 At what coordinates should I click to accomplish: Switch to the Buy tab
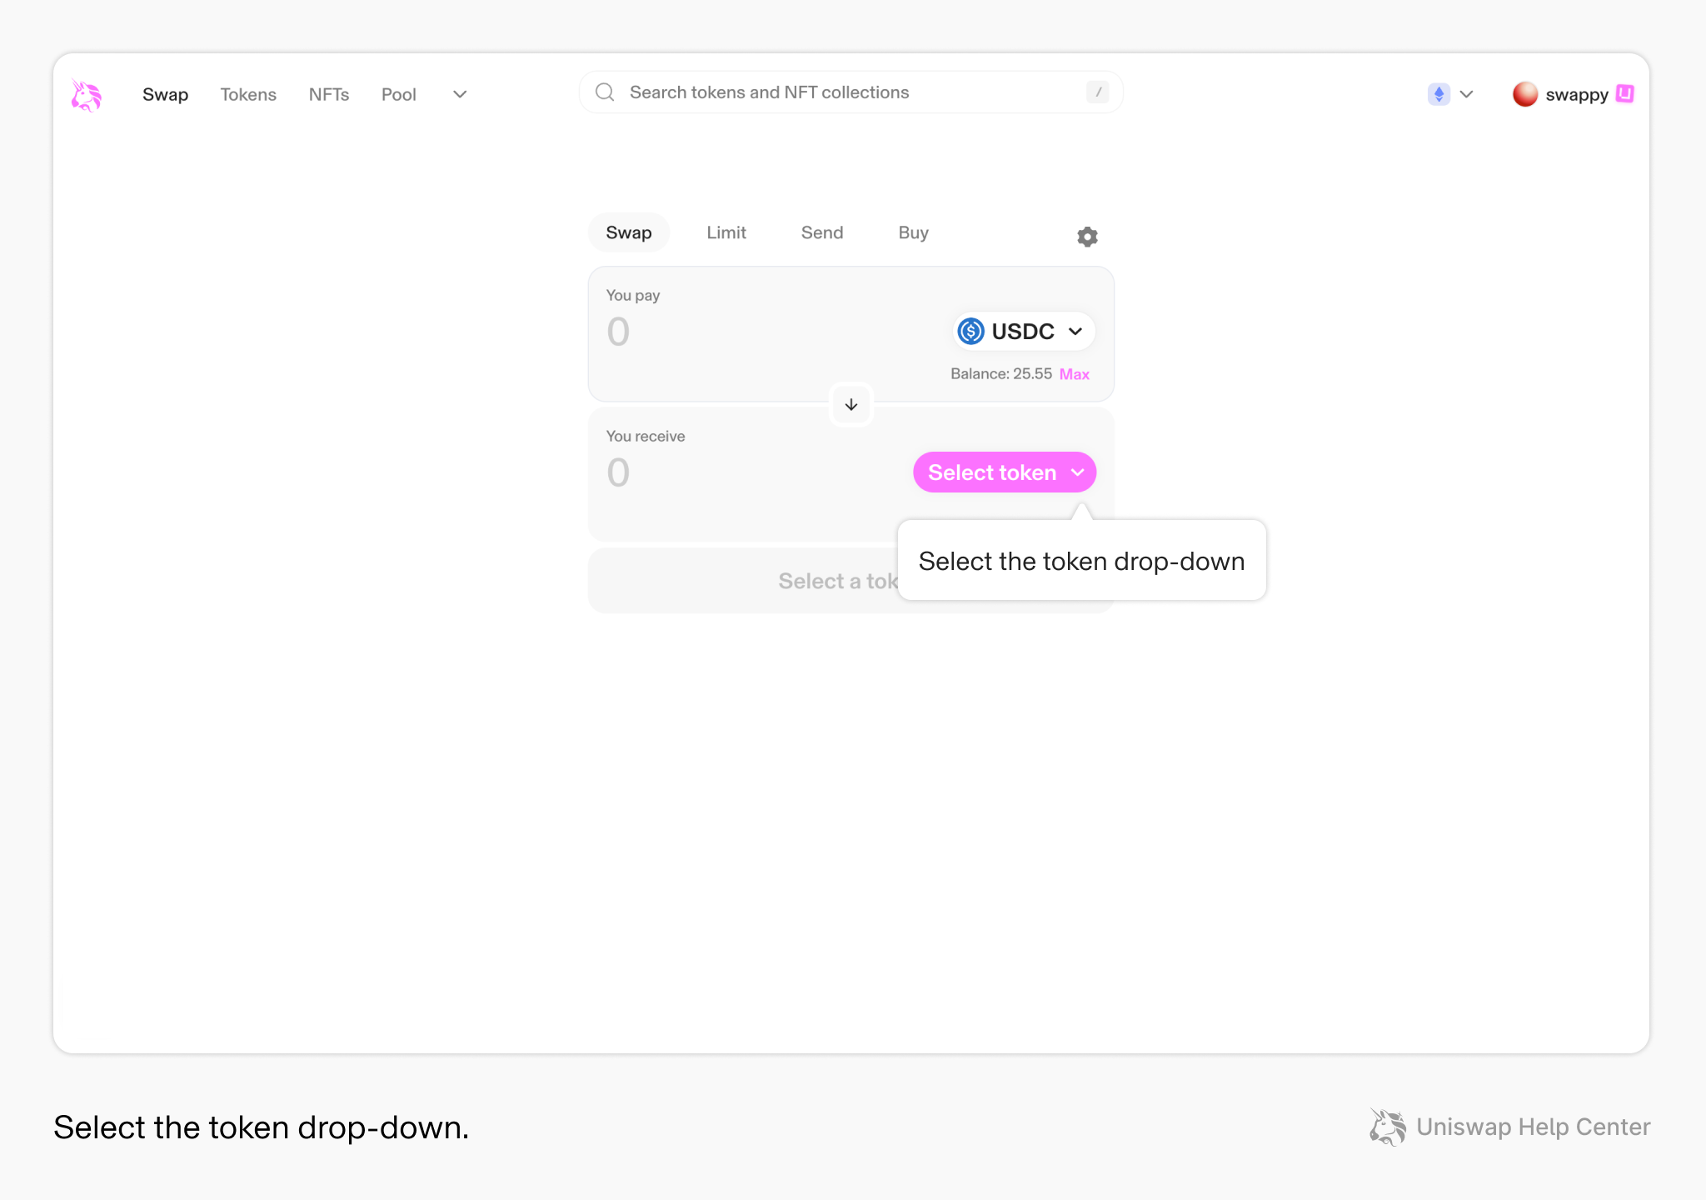coord(913,232)
